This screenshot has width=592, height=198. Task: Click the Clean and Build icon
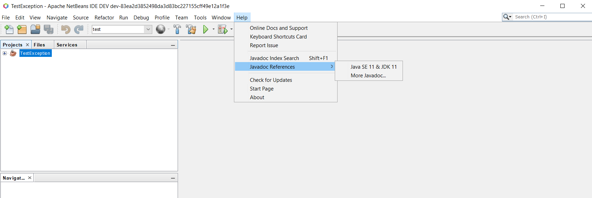tap(191, 29)
